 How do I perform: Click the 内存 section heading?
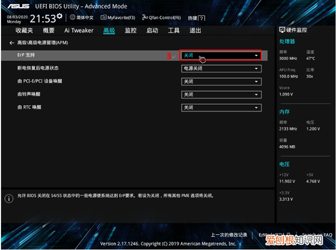click(x=285, y=112)
